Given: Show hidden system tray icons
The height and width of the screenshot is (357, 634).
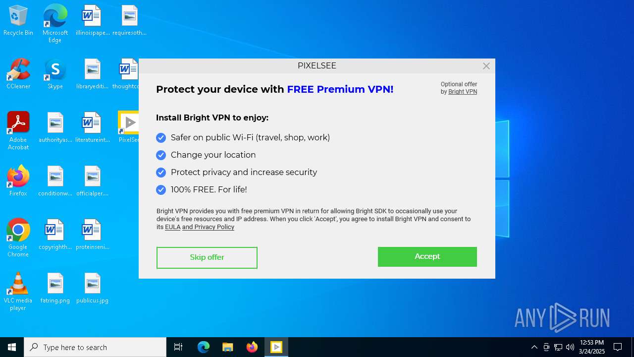Looking at the screenshot, I should (x=534, y=347).
